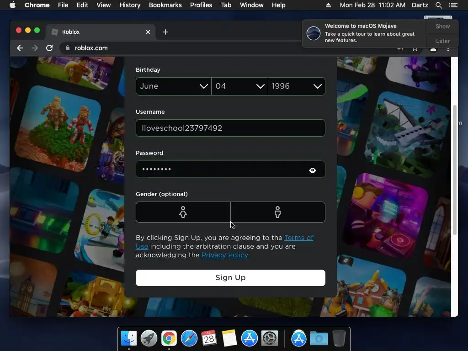Click the date and time in menu bar
The width and height of the screenshot is (468, 351).
pyautogui.click(x=372, y=5)
